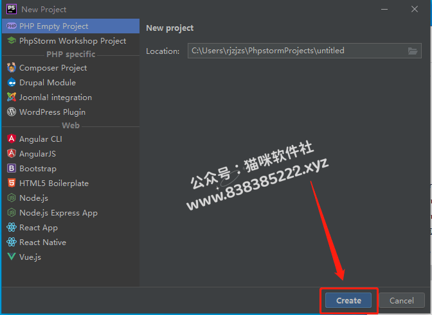Choose React Native project type

[71, 242]
